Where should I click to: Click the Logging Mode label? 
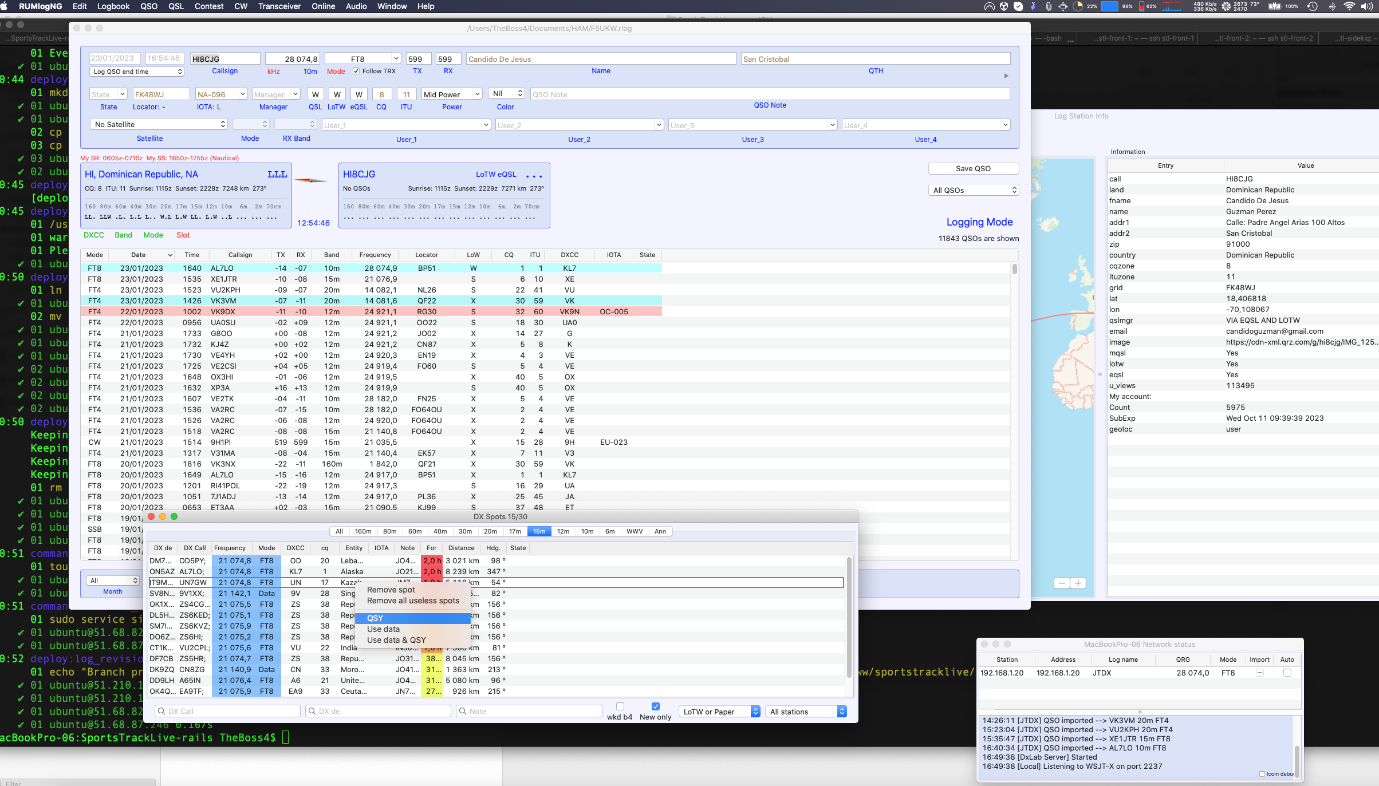pos(979,222)
